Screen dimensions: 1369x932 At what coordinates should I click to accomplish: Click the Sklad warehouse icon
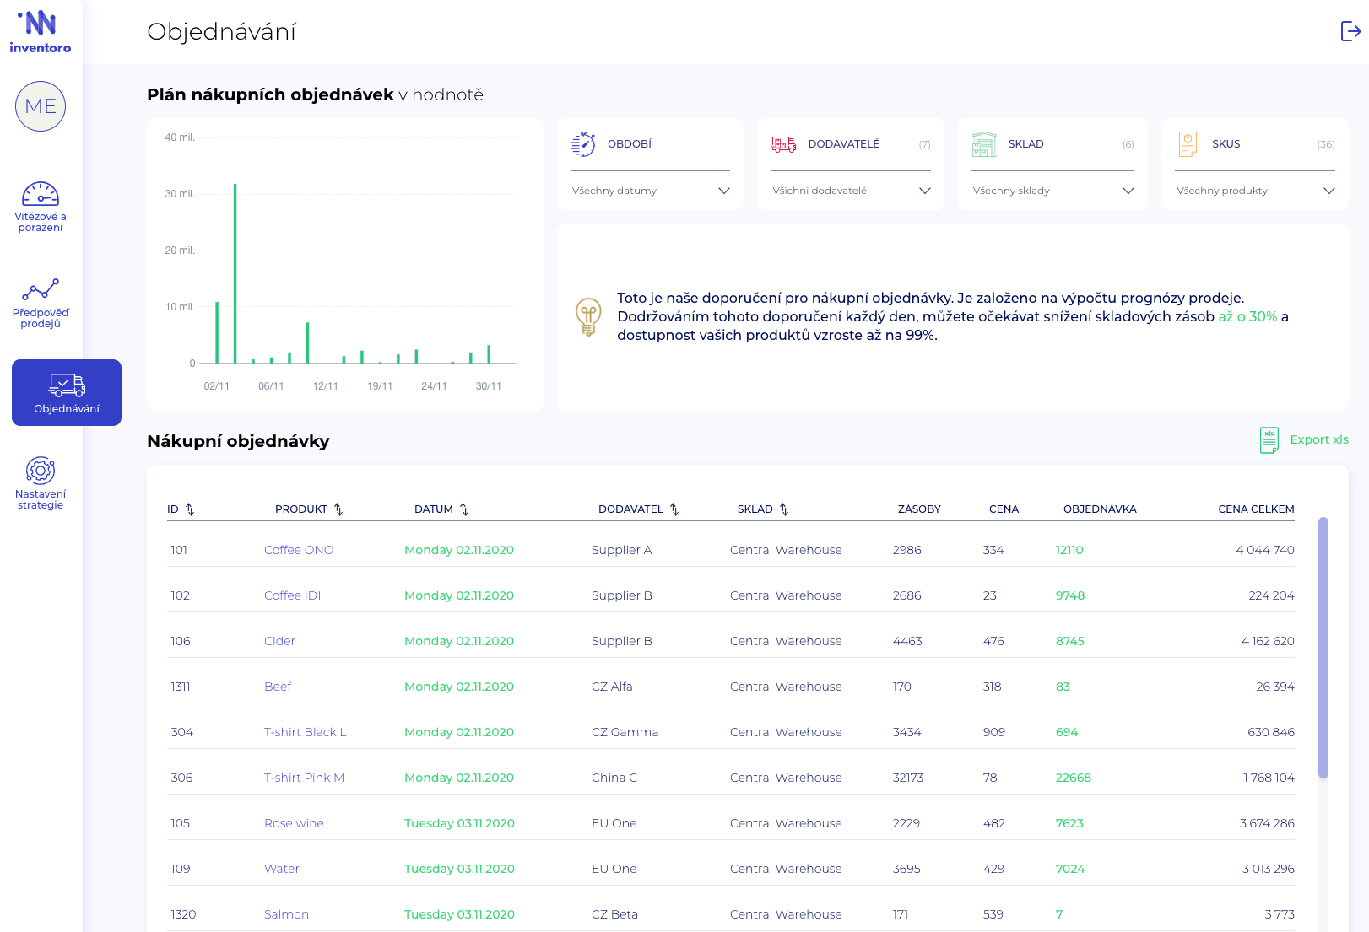[984, 144]
